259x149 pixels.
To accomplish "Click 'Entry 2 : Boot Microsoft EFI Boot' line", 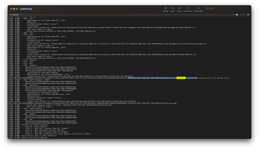I will coord(45,130).
